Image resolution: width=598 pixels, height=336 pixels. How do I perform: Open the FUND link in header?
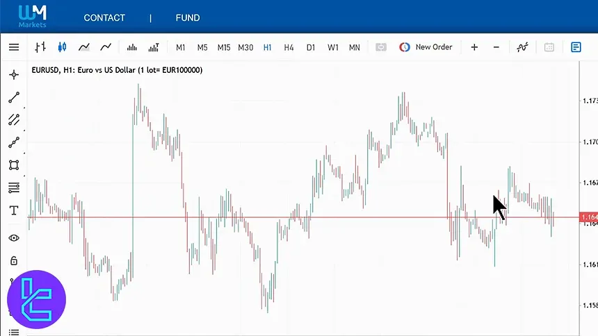click(x=188, y=18)
